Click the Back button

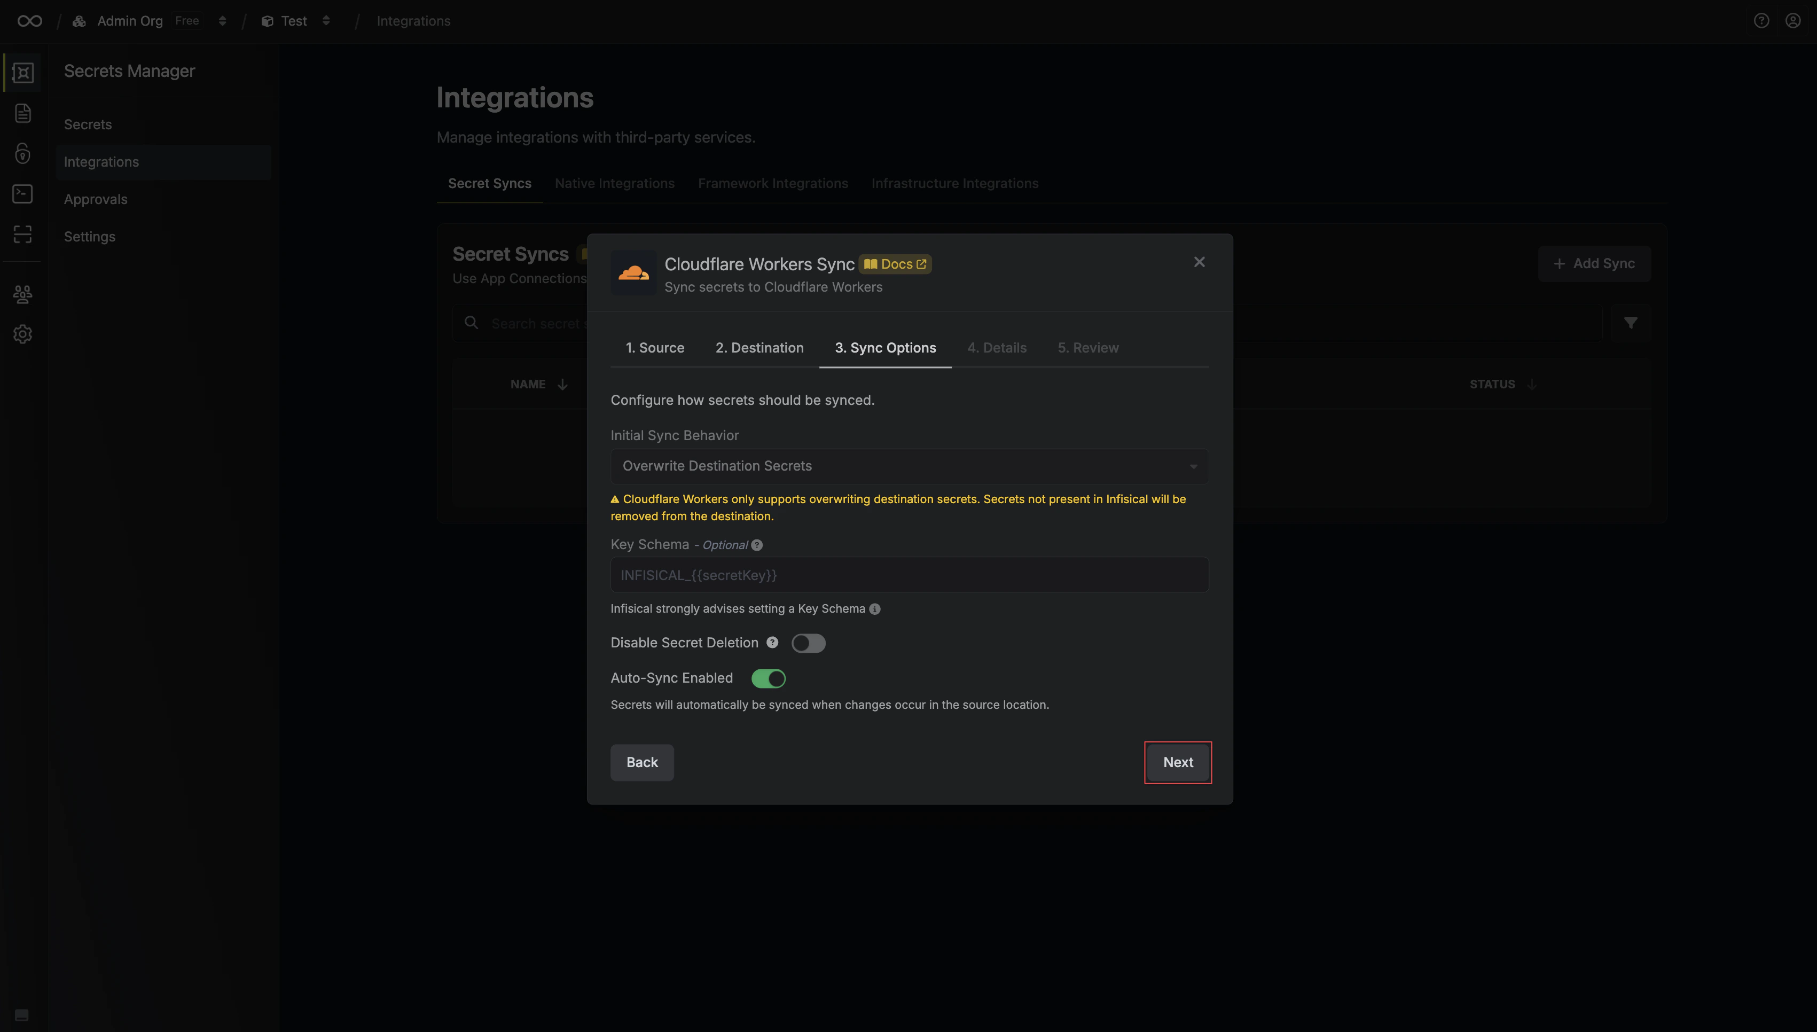point(642,763)
